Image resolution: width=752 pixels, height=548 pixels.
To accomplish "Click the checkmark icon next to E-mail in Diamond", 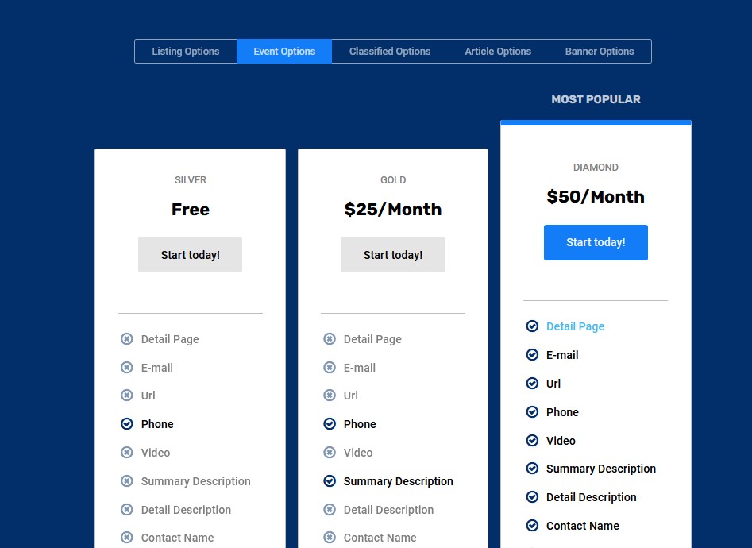I will [x=532, y=355].
